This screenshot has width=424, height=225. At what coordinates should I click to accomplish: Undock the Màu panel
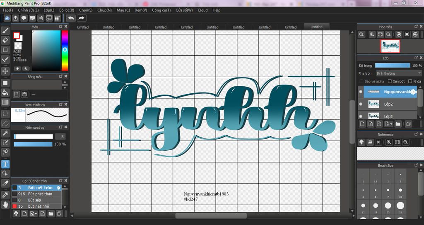[61, 27]
